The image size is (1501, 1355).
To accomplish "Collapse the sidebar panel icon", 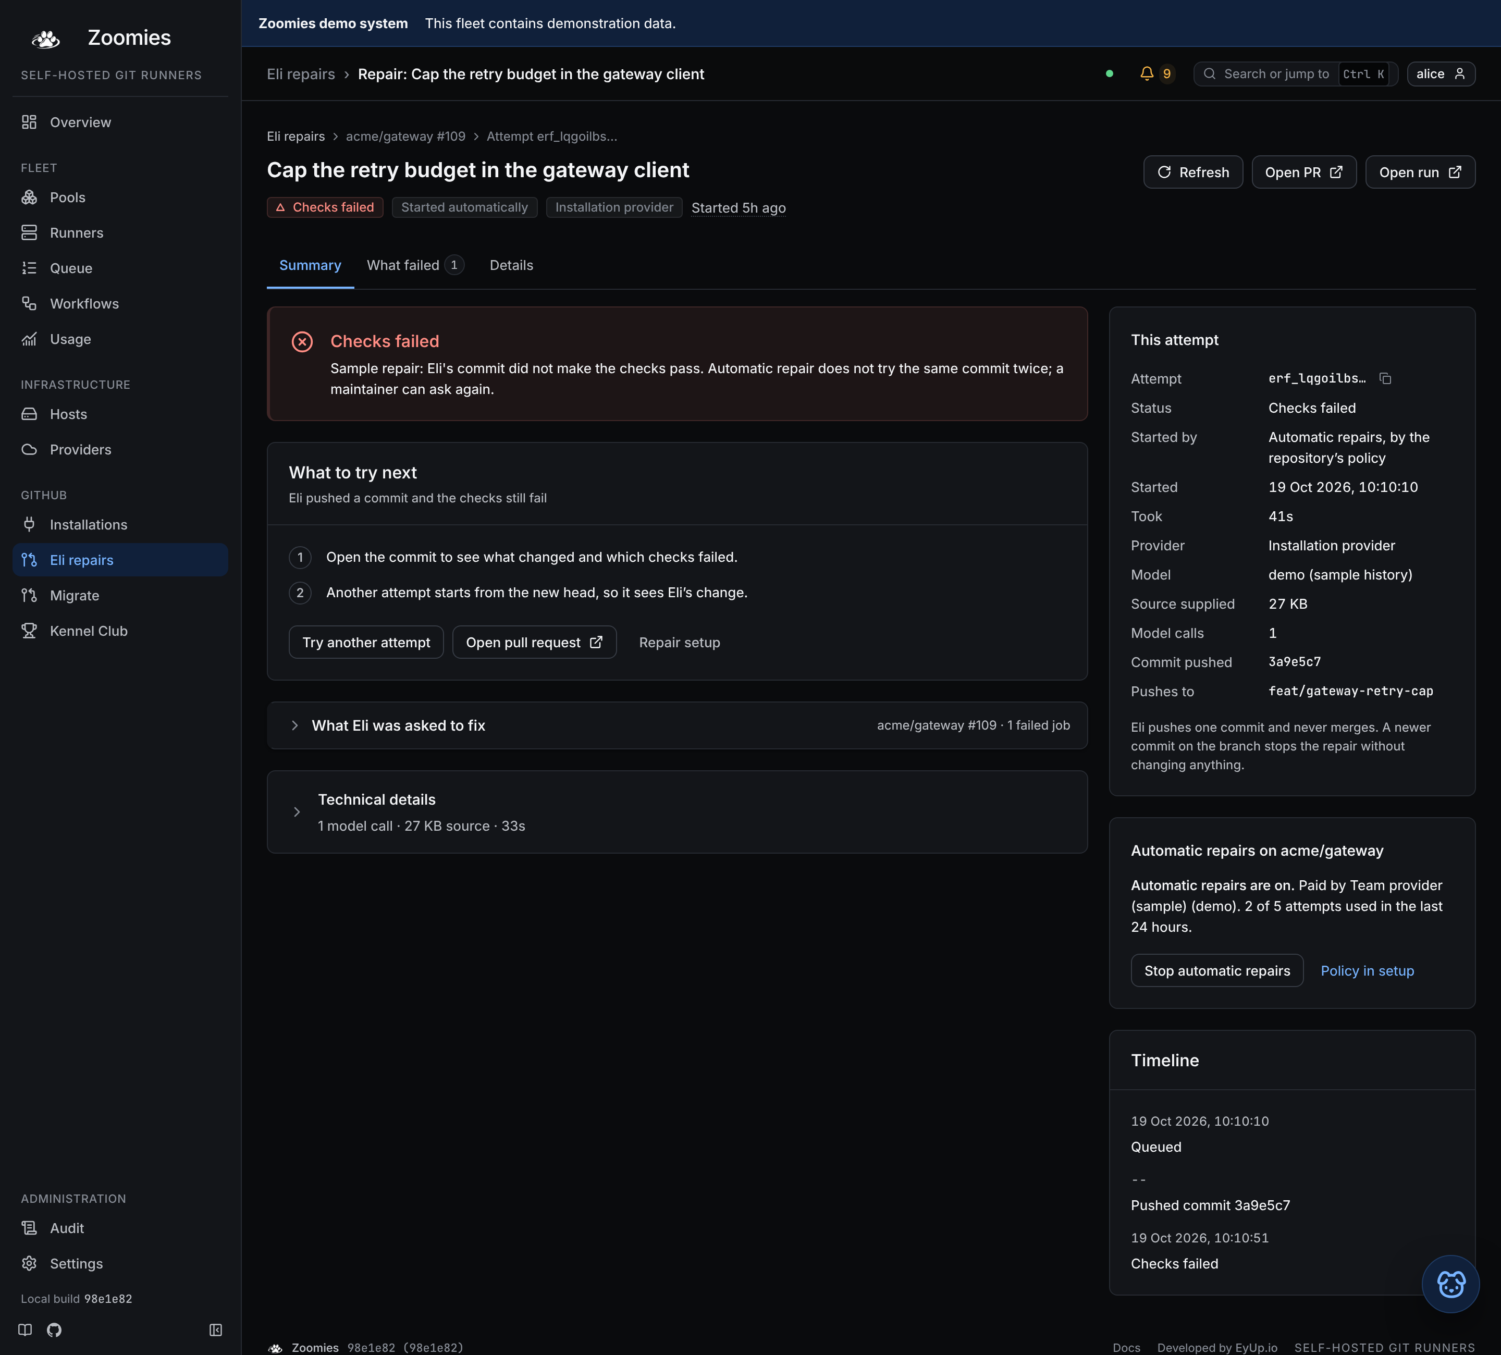I will (216, 1329).
